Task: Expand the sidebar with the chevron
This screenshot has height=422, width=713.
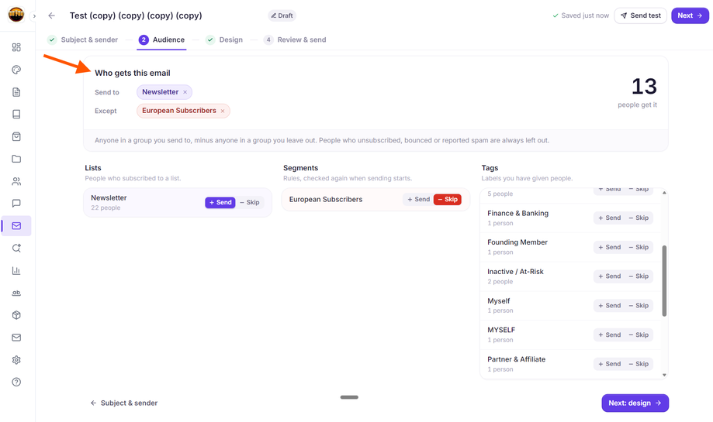Action: (34, 16)
